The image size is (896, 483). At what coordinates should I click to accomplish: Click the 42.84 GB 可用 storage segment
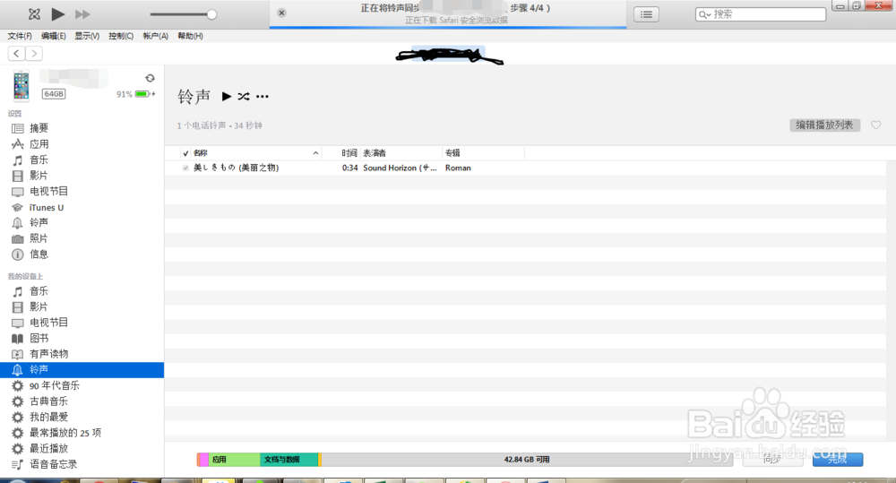[x=527, y=460]
